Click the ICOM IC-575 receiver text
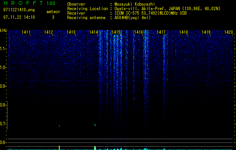The width and height of the screenshot is (236, 150). (150, 13)
